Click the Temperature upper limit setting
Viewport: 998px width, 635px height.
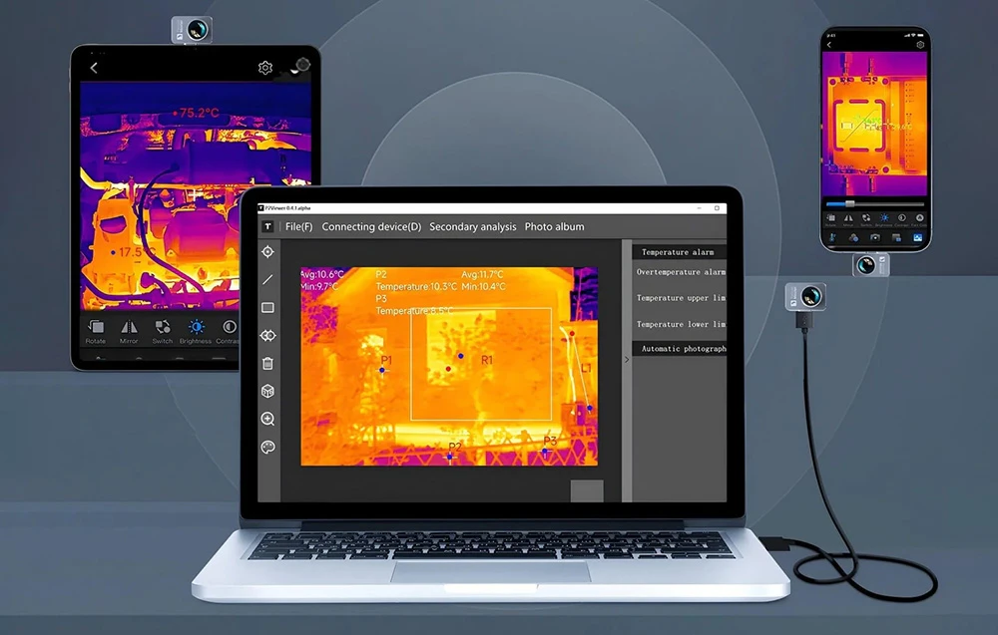681,298
